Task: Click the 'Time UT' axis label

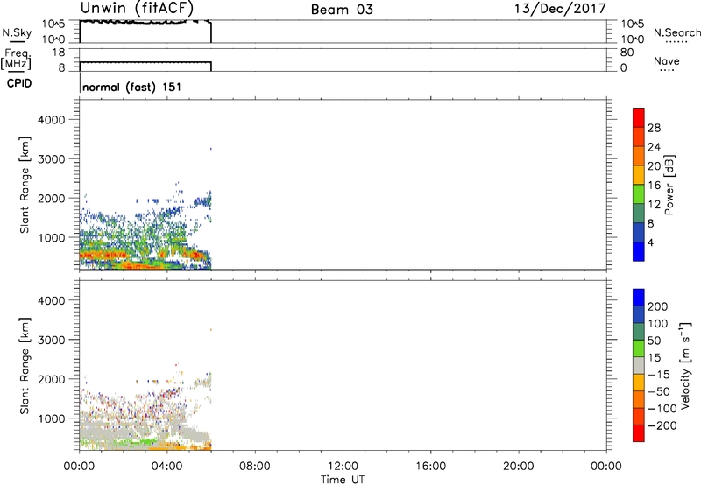Action: pos(343,480)
